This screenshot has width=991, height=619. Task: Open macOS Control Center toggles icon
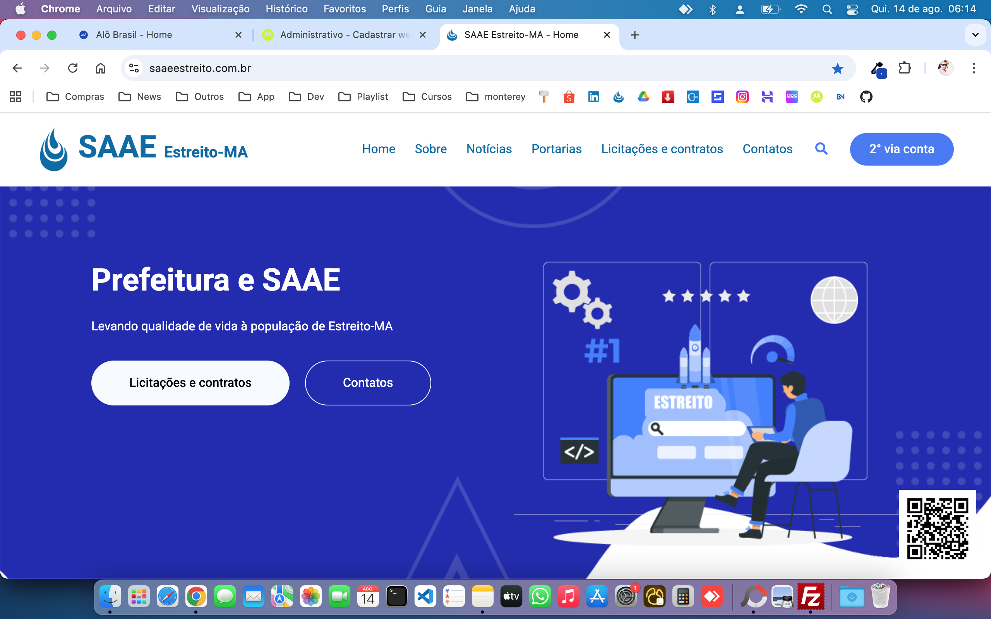852,9
